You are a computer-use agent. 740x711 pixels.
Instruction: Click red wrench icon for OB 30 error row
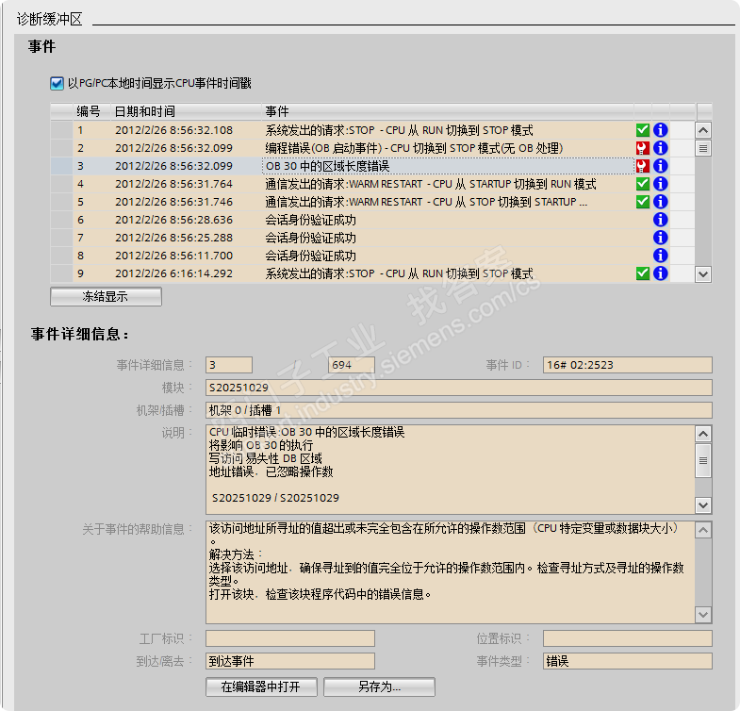(642, 166)
